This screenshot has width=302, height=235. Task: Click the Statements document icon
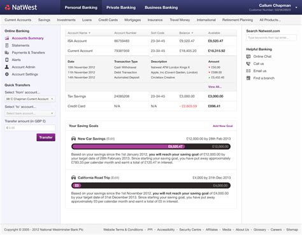7,45
